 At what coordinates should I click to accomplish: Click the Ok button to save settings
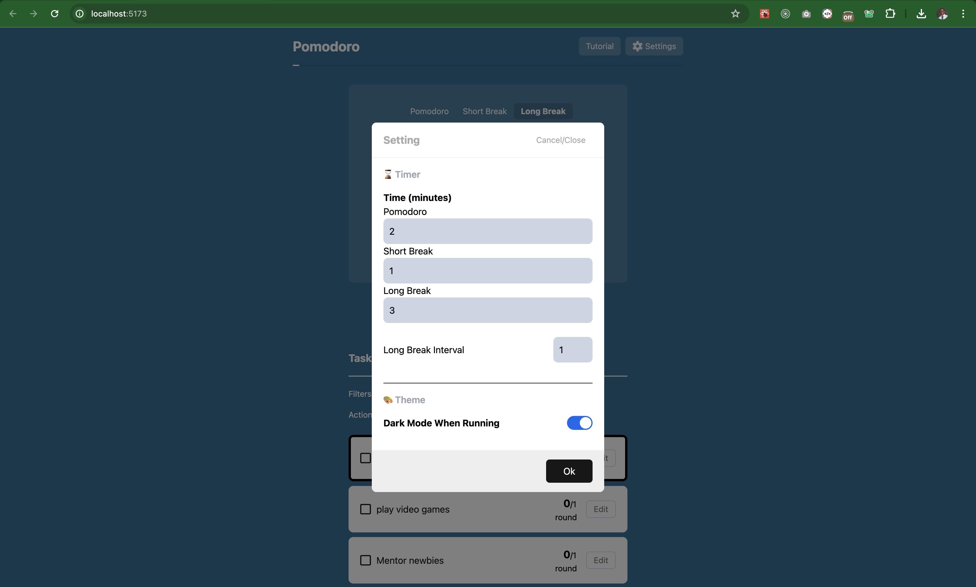[569, 471]
